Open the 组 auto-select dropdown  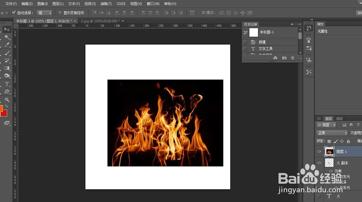click(x=44, y=13)
